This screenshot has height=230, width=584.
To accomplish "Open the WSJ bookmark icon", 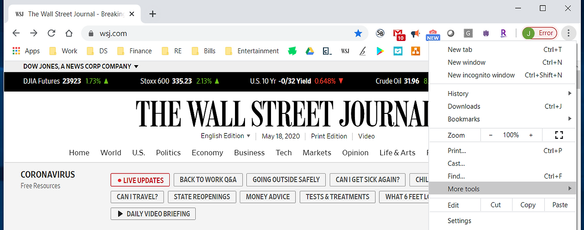I will (x=345, y=51).
